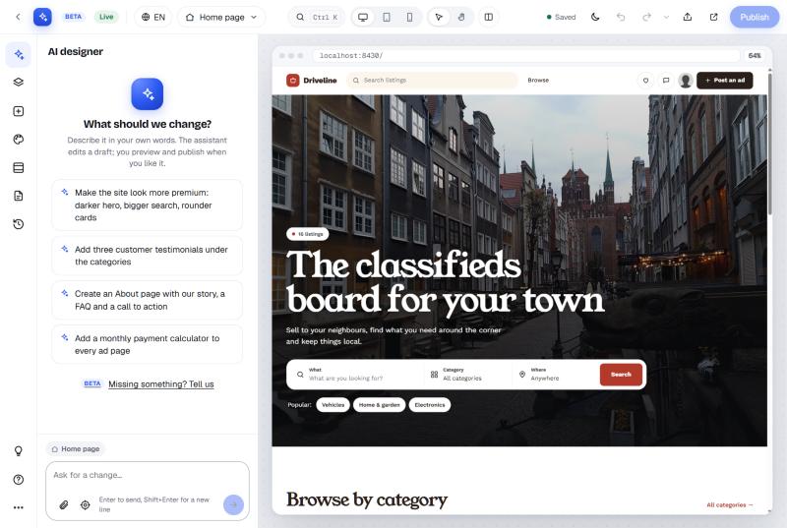Click the paperclip attach file icon
Viewport: 787px width, 528px height.
[x=64, y=505]
